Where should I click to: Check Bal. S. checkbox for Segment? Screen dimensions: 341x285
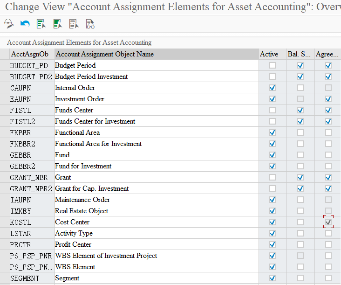(300, 278)
